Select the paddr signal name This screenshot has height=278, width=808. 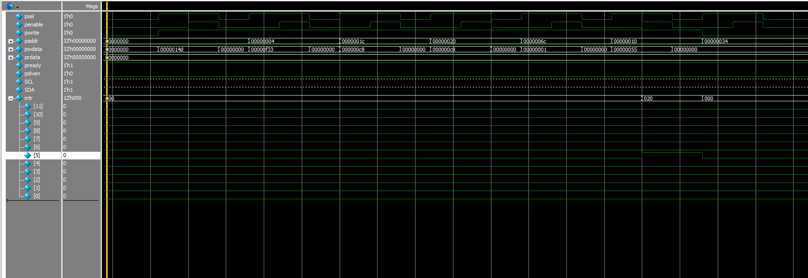pos(31,41)
